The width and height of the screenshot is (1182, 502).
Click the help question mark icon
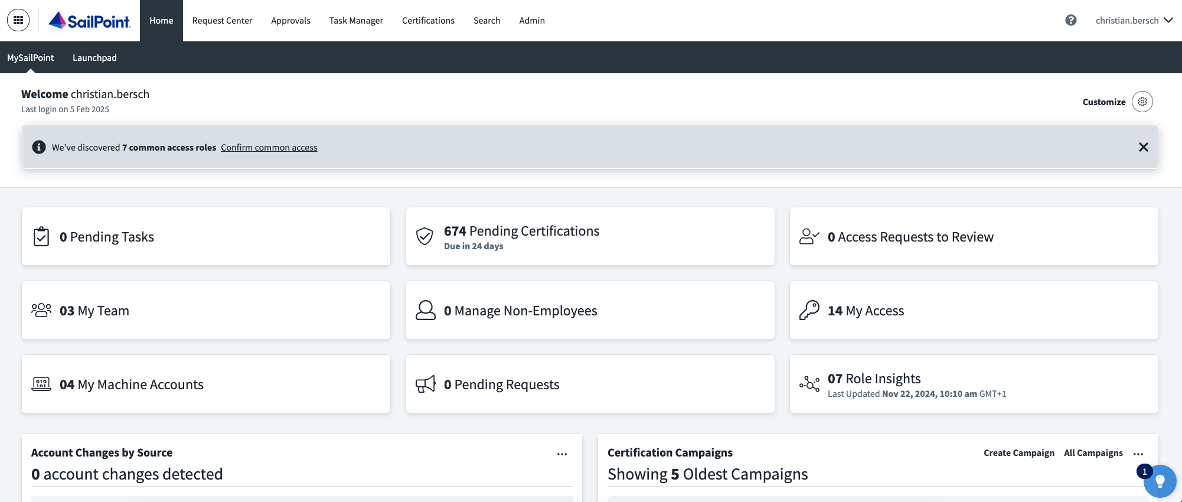[x=1070, y=20]
